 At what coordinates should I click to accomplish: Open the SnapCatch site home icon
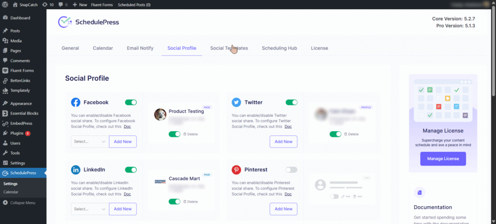point(15,5)
